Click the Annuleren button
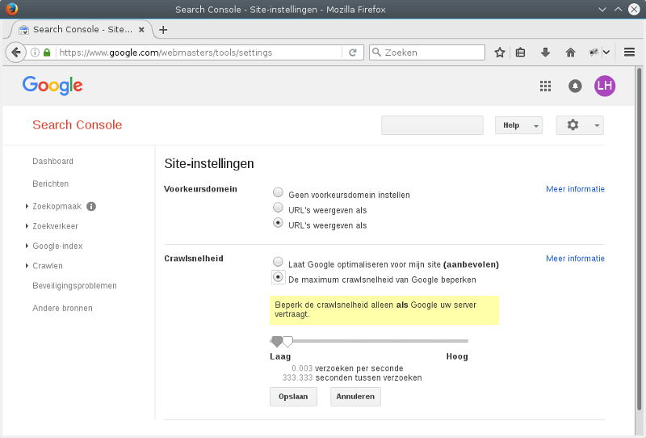This screenshot has height=438, width=646. [355, 397]
